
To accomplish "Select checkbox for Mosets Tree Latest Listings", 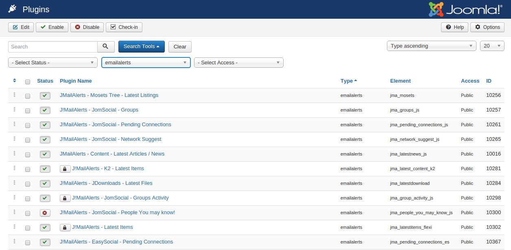I will (28, 96).
